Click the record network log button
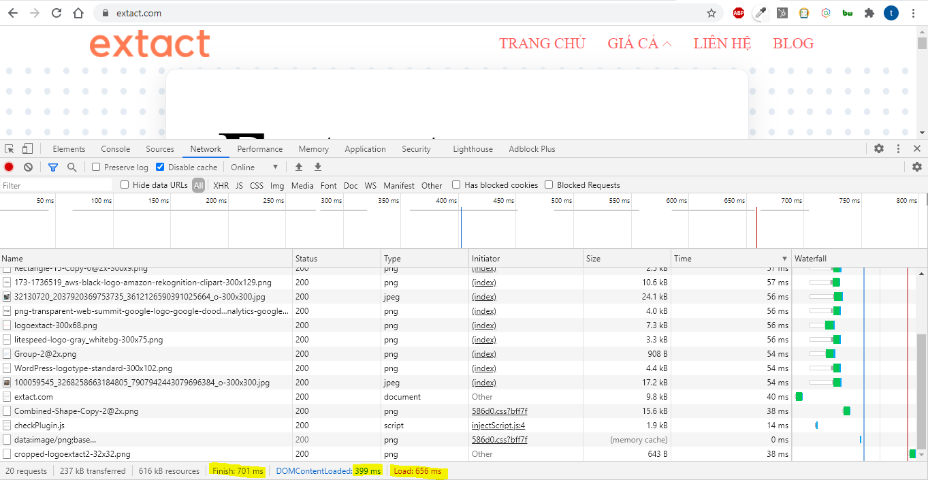 (x=8, y=167)
